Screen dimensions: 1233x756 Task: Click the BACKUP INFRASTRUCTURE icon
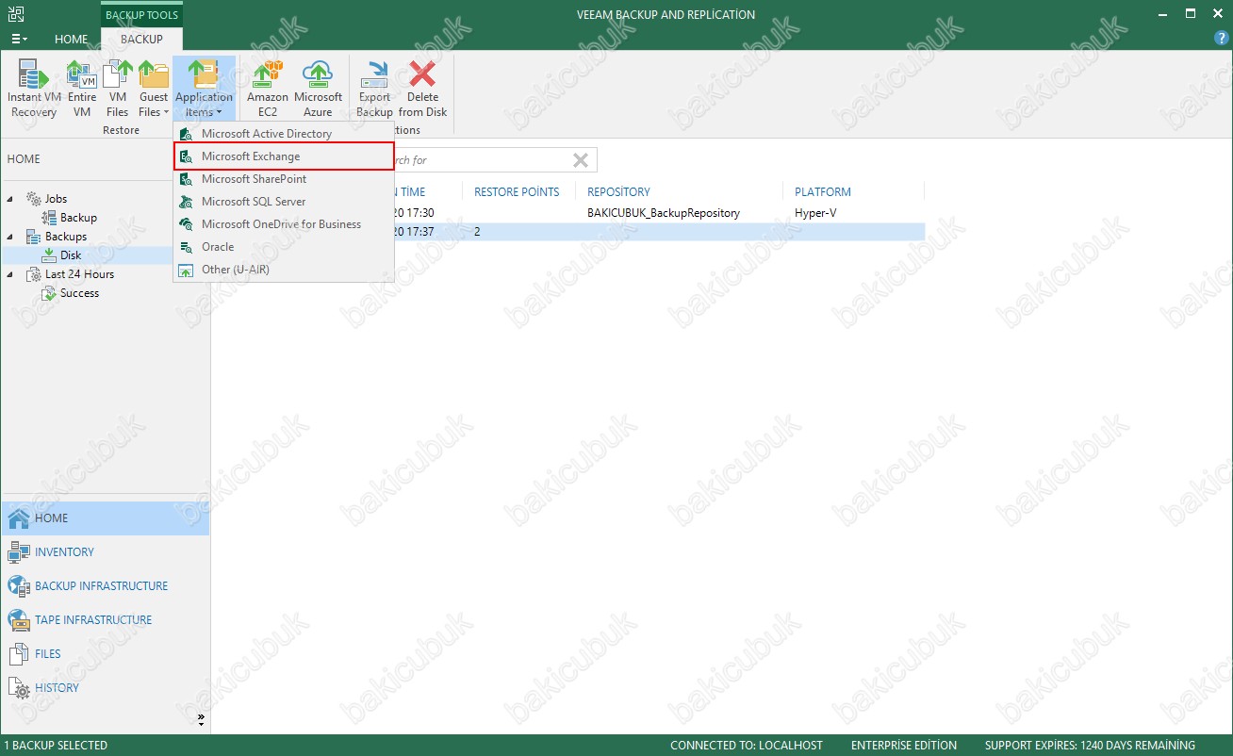[19, 586]
